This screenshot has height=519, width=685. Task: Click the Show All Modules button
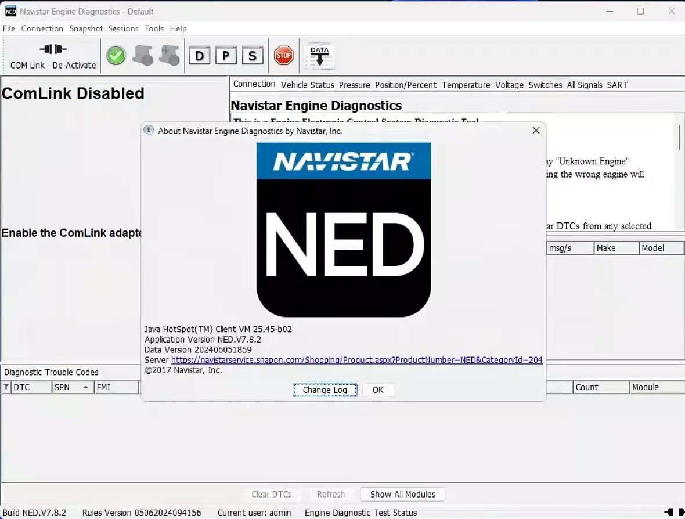click(402, 494)
